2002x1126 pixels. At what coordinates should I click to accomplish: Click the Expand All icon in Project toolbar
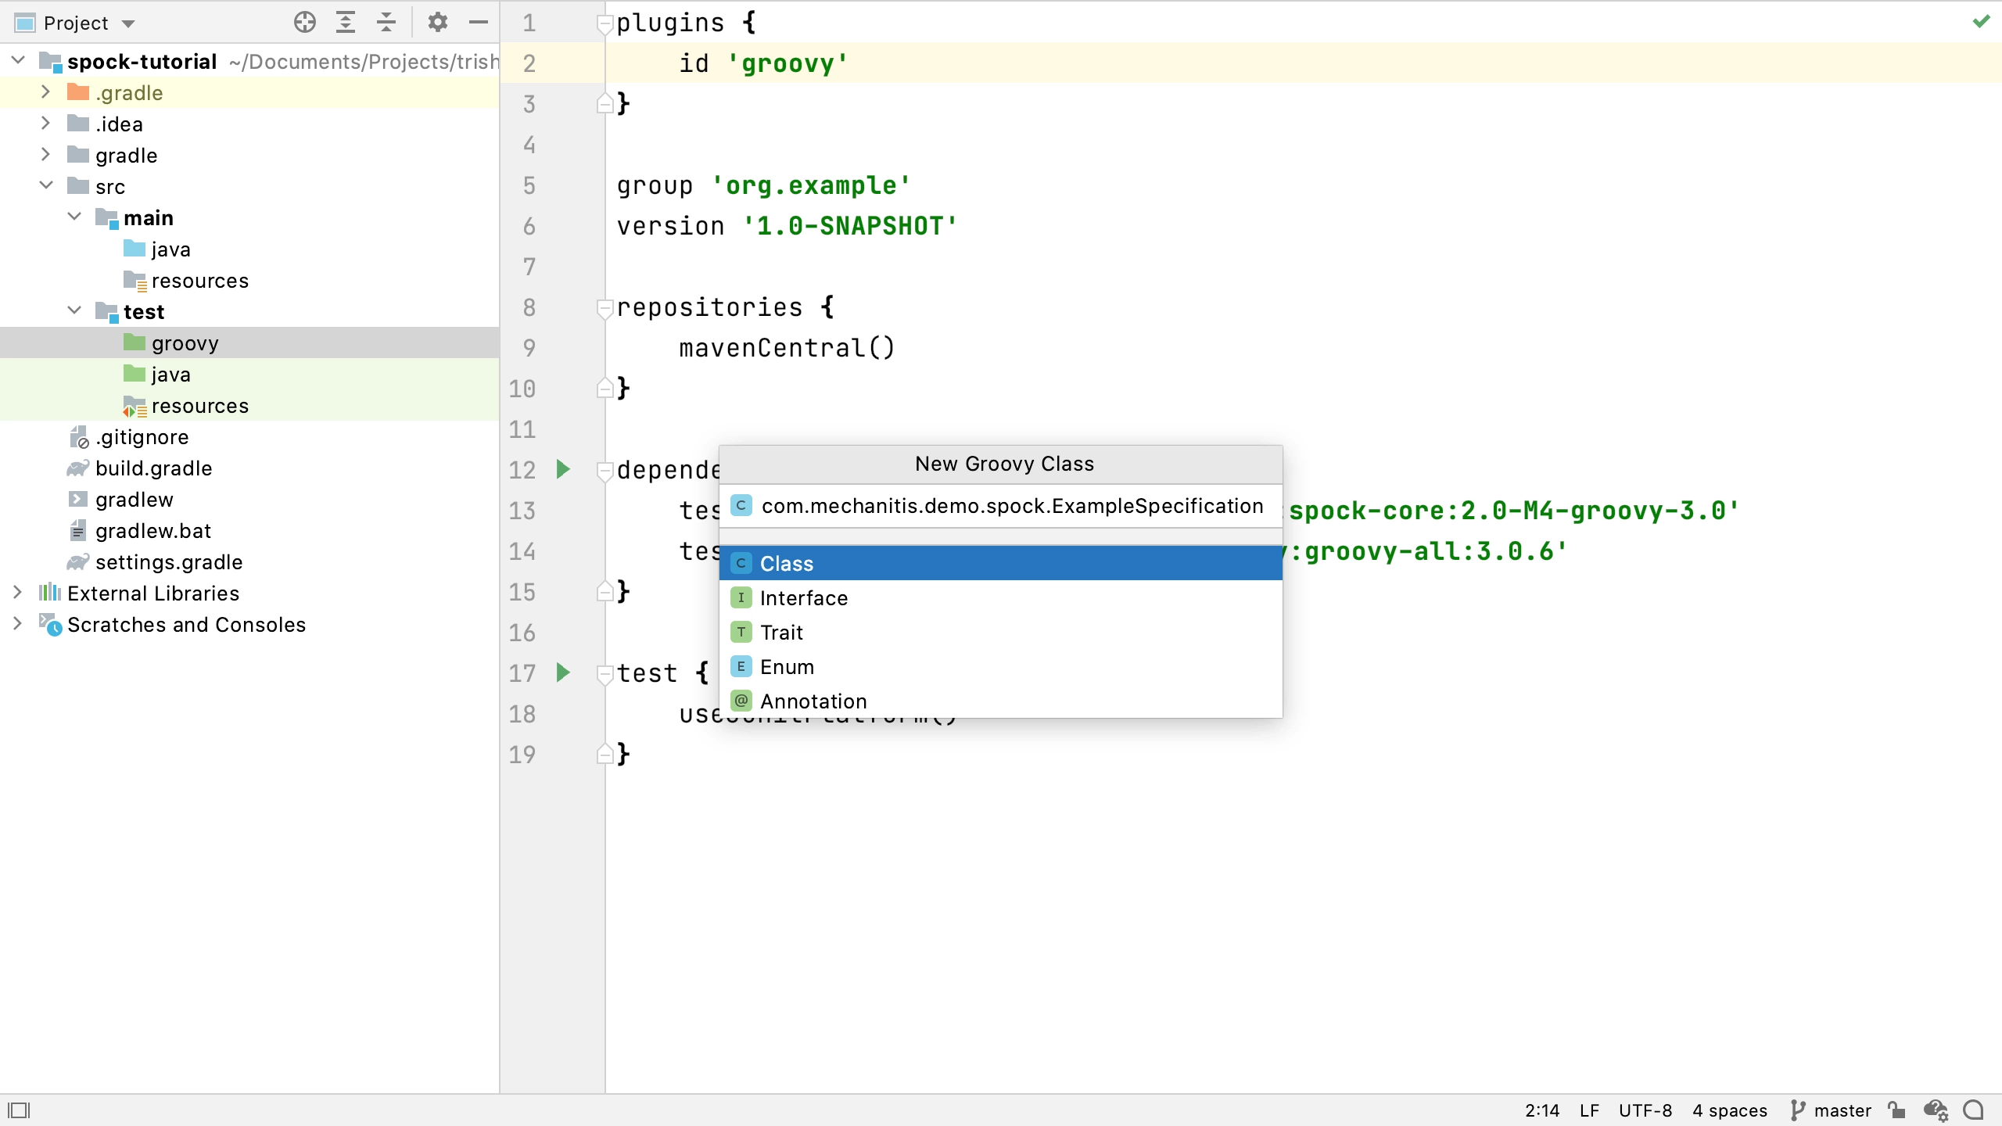point(346,23)
